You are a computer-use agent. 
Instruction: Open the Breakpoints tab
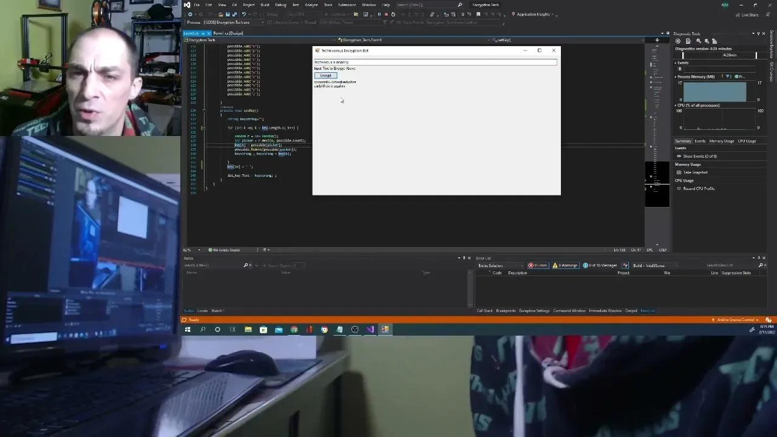[x=506, y=311]
